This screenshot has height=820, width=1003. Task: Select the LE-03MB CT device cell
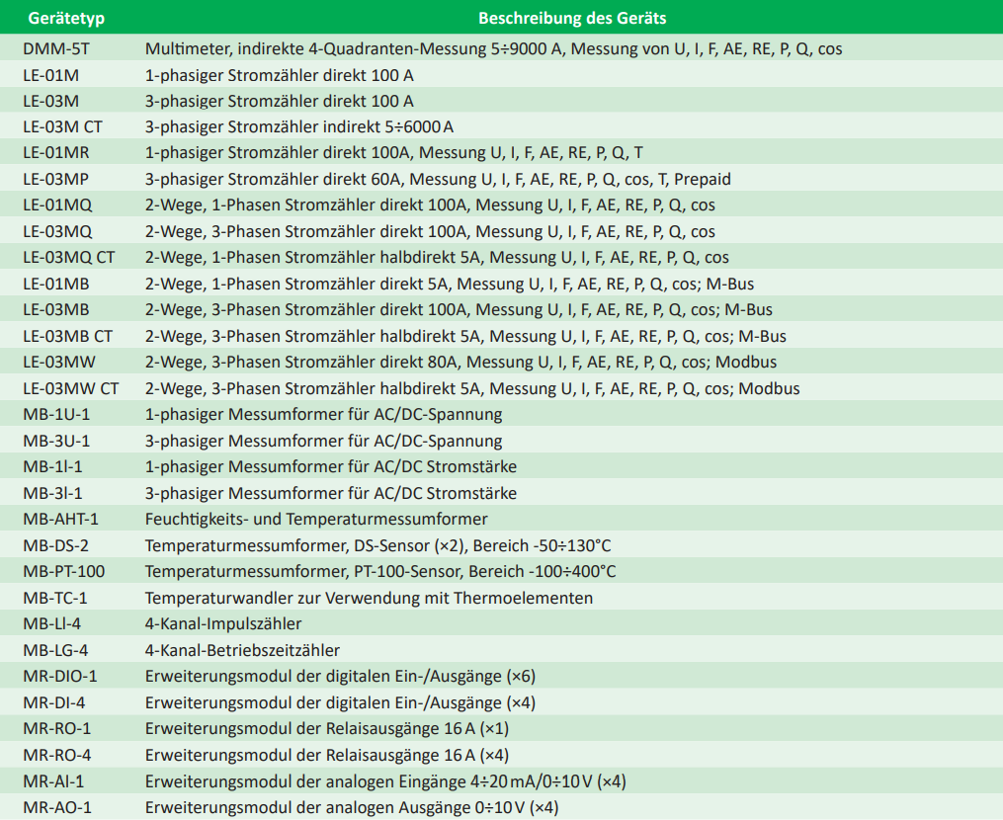(68, 336)
